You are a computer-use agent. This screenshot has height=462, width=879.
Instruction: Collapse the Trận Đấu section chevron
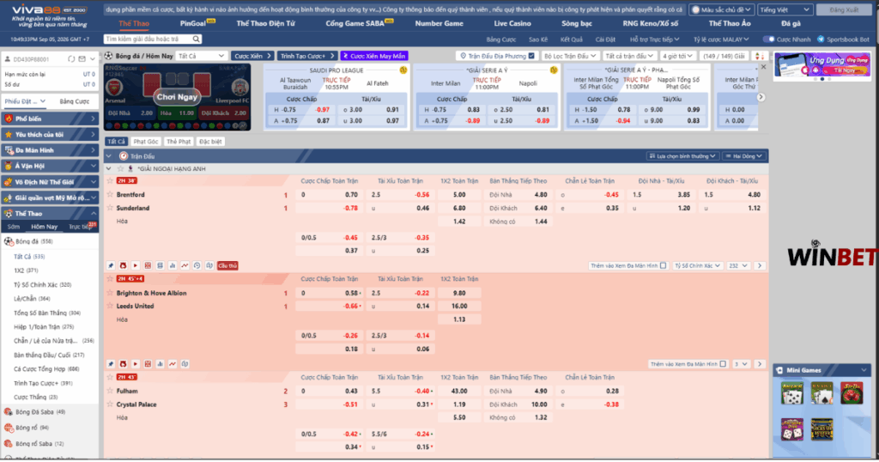point(109,156)
